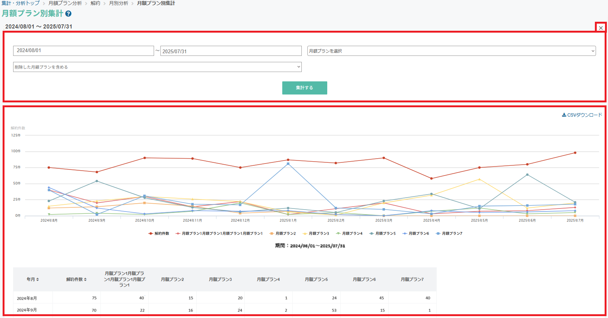Close the filter panel with the X icon
The image size is (608, 318).
coord(601,28)
